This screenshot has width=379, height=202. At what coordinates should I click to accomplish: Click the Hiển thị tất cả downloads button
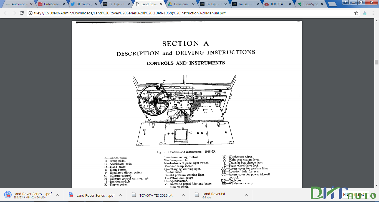pyautogui.click(x=354, y=195)
